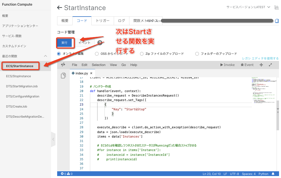Click the help question mark icon
Image resolution: width=281 pixels, height=178 pixels.
click(100, 43)
